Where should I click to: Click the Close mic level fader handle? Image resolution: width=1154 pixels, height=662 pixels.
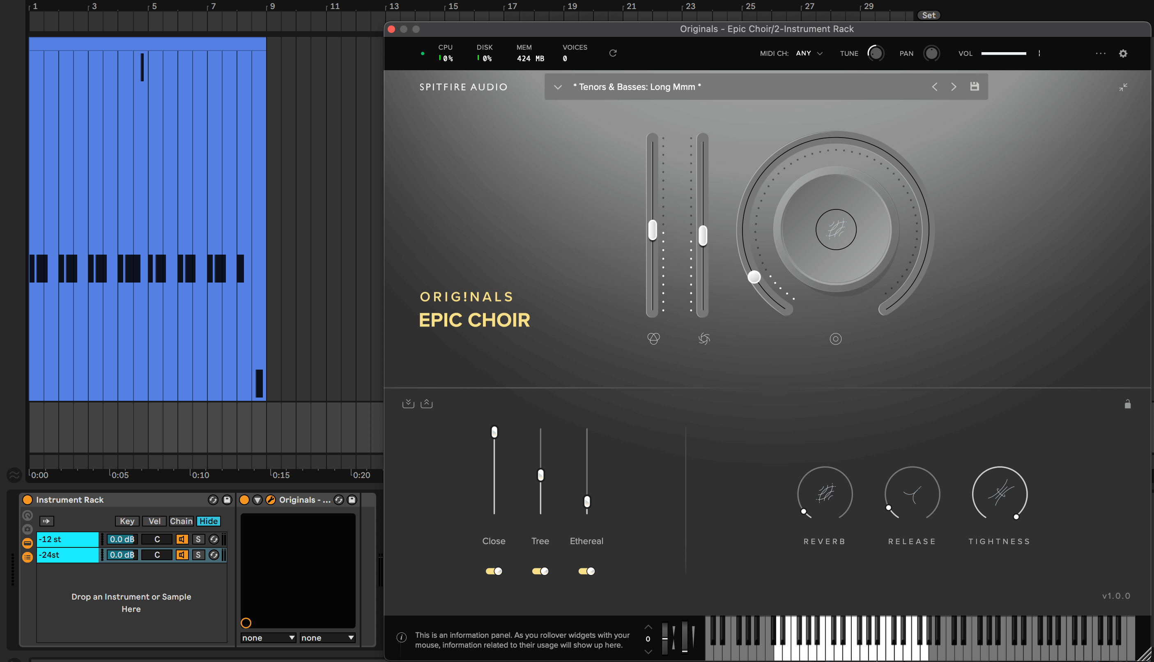pyautogui.click(x=494, y=432)
